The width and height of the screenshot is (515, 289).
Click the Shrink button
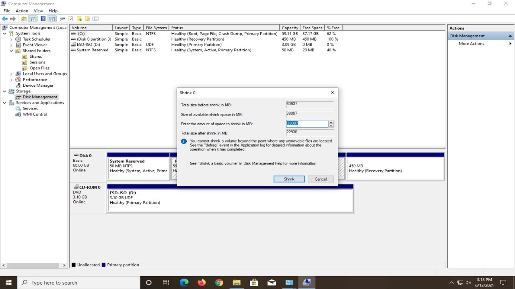tap(289, 179)
